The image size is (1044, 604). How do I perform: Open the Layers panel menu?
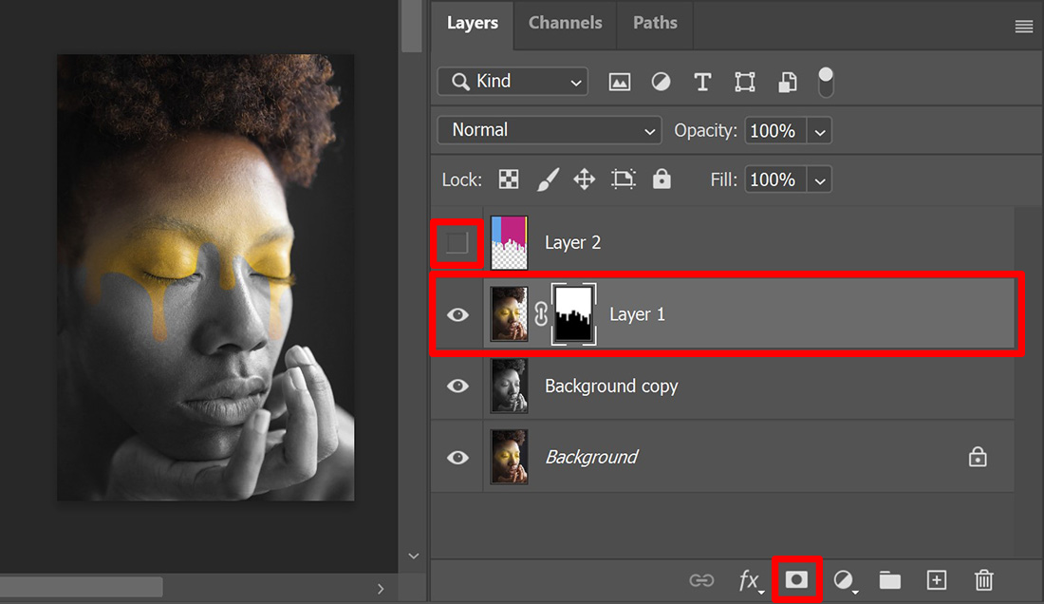pos(1023,26)
